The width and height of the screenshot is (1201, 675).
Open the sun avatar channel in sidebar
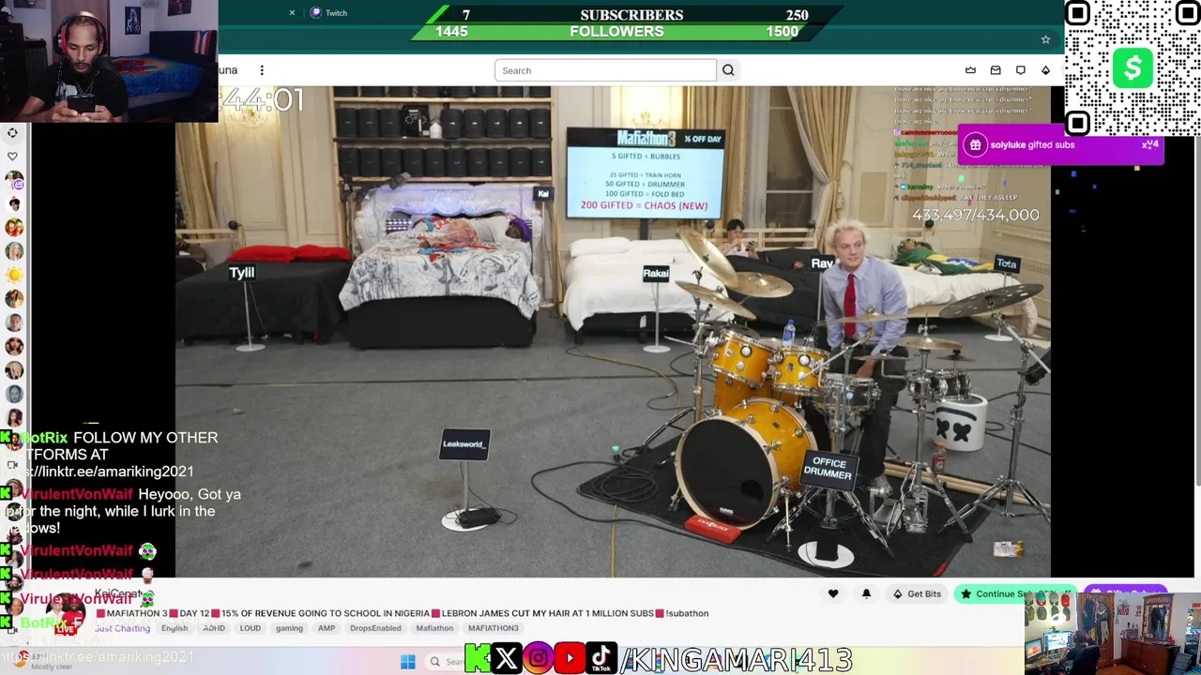14,275
